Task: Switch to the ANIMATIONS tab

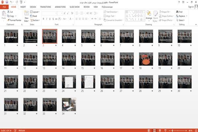Action: click(60, 7)
